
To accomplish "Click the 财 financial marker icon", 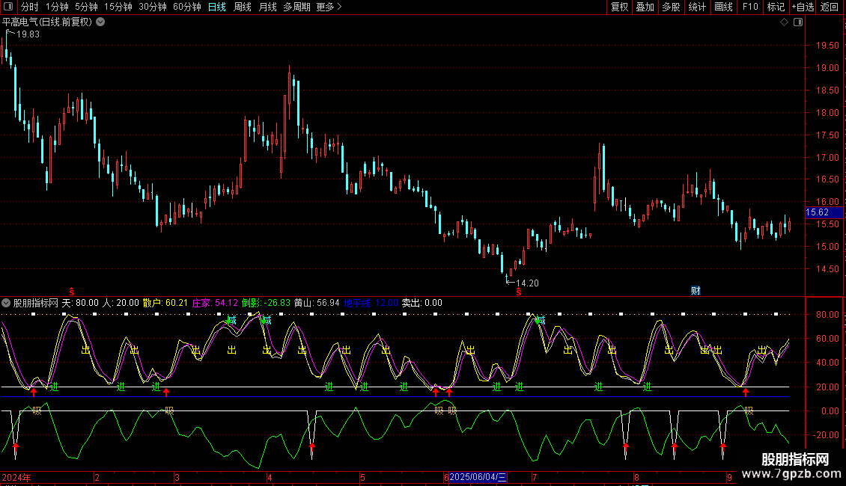I will (696, 290).
